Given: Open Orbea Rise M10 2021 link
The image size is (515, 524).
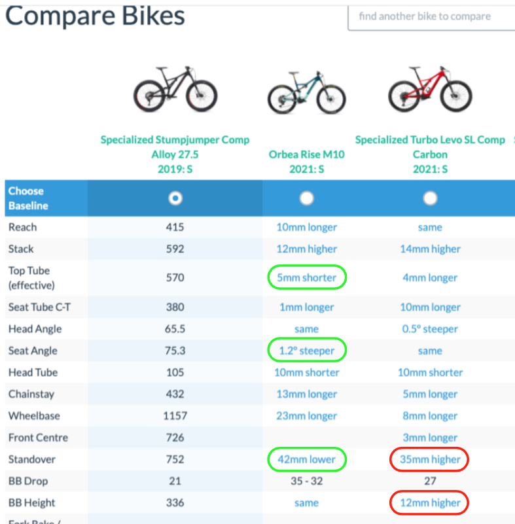Looking at the screenshot, I should (x=306, y=162).
